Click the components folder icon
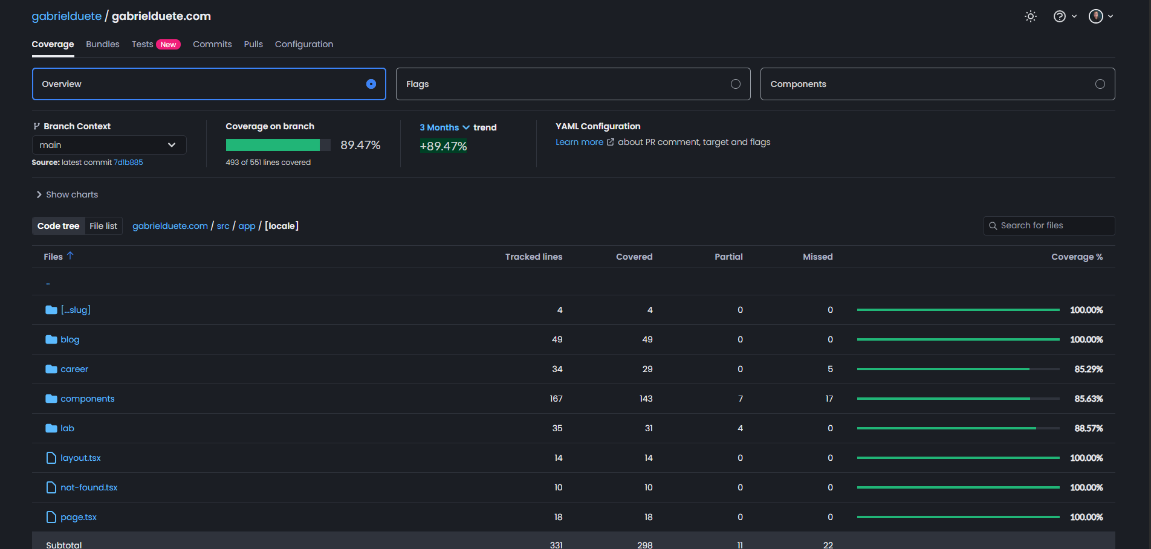 (x=51, y=398)
